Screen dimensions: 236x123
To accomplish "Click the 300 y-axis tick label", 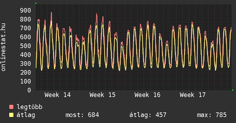I will [x=25, y=64].
